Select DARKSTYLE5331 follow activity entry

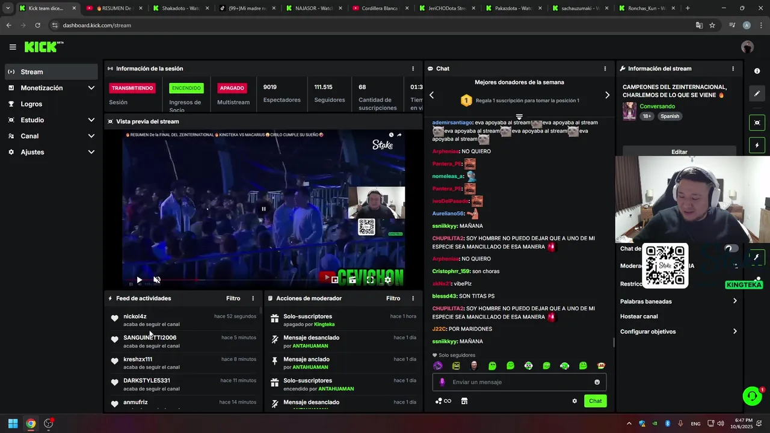[x=183, y=384]
